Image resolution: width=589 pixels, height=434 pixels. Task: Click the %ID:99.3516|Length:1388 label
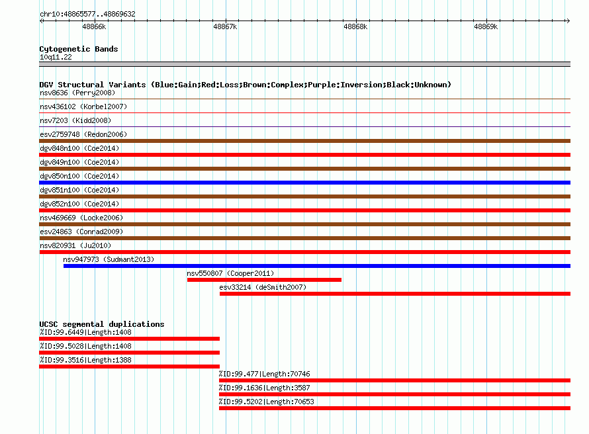85,360
